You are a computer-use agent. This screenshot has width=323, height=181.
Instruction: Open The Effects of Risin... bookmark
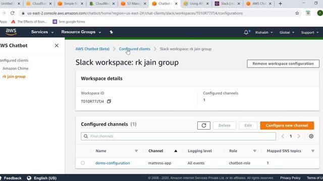click(x=29, y=22)
